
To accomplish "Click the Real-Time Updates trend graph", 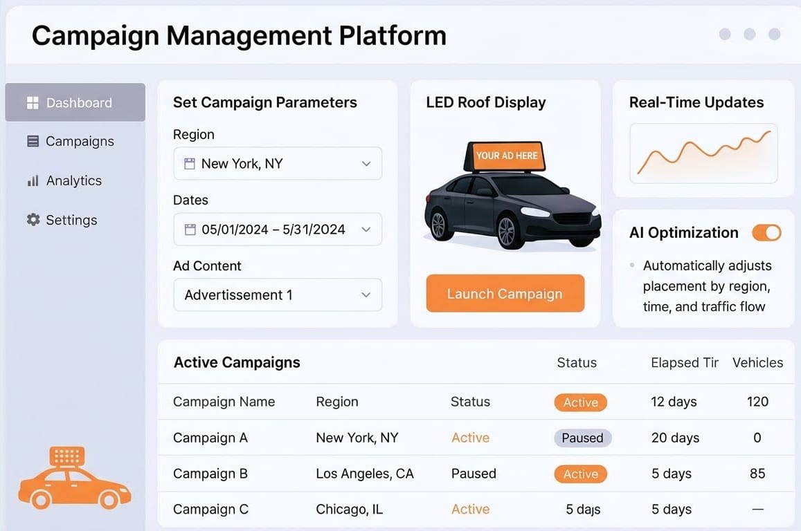I will tap(703, 153).
